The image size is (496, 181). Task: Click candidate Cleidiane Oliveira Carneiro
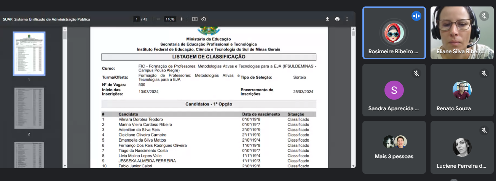tap(142, 135)
